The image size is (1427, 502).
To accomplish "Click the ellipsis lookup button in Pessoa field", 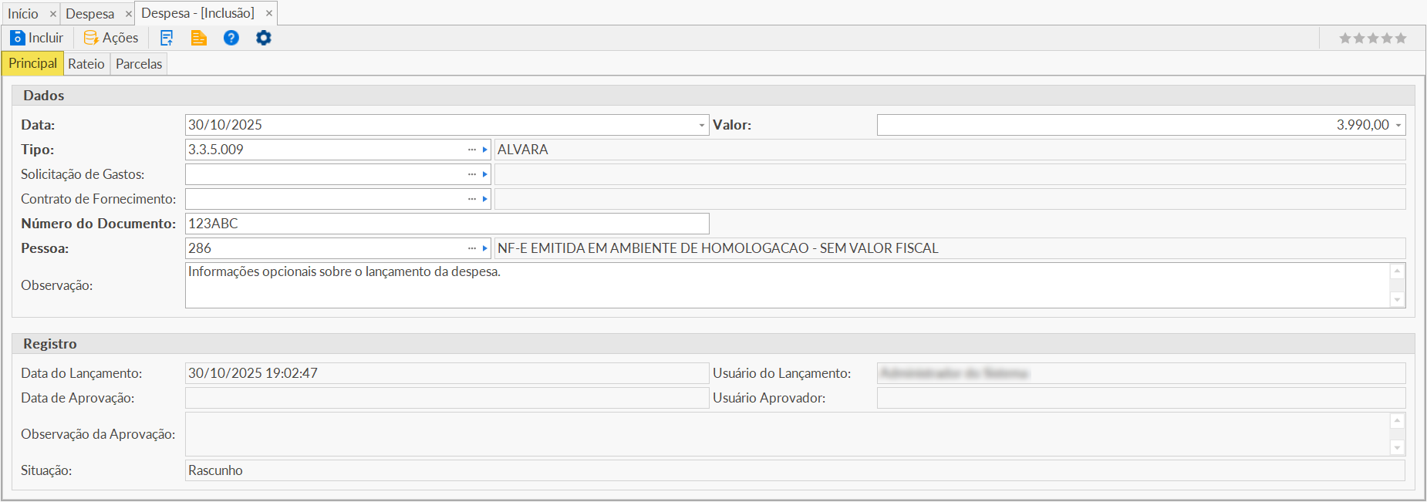I will [472, 248].
